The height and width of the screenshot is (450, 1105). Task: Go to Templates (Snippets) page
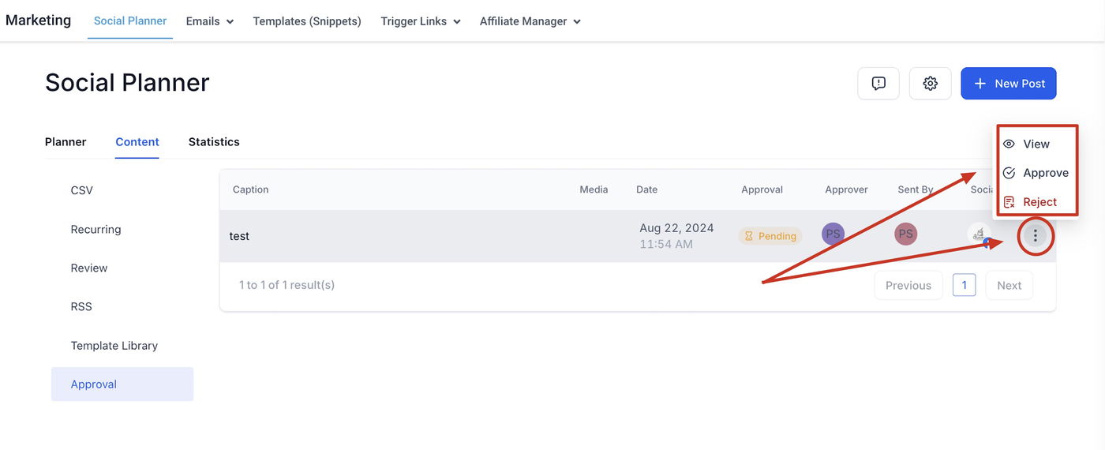[307, 21]
